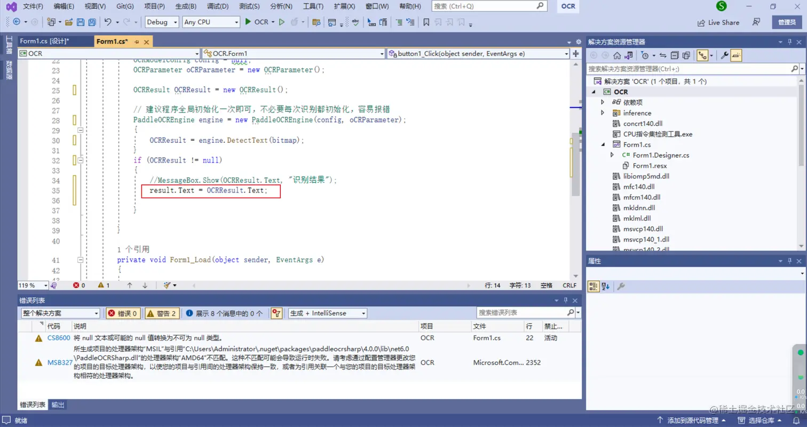Viewport: 807px width, 427px height.
Task: Click 添加到源代码管理 in status bar
Action: (692, 421)
